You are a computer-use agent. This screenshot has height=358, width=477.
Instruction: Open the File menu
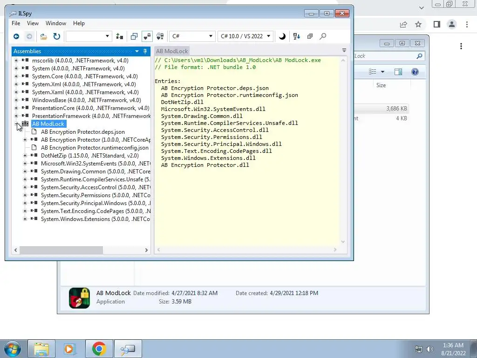pyautogui.click(x=16, y=23)
